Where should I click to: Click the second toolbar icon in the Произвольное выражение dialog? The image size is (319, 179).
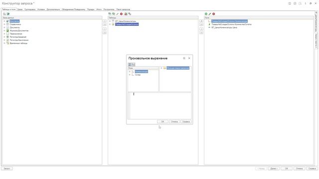133,65
